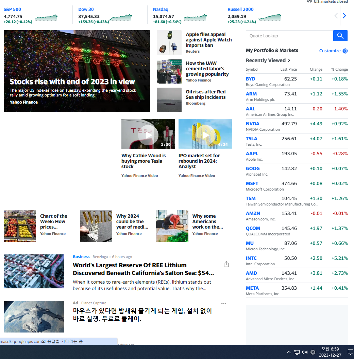Click the lithium battery article thumbnail
Screen dimensions: 354x359
[x=34, y=271]
